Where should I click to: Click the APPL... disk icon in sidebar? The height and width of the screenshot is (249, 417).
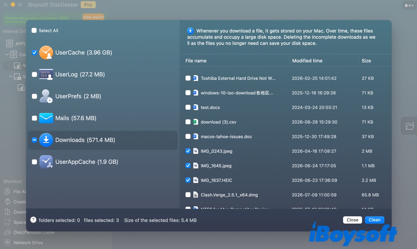pyautogui.click(x=9, y=44)
